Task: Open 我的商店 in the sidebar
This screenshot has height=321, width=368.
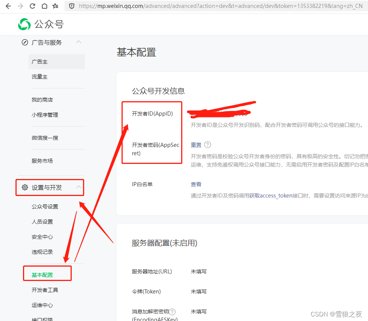Action: [x=42, y=100]
